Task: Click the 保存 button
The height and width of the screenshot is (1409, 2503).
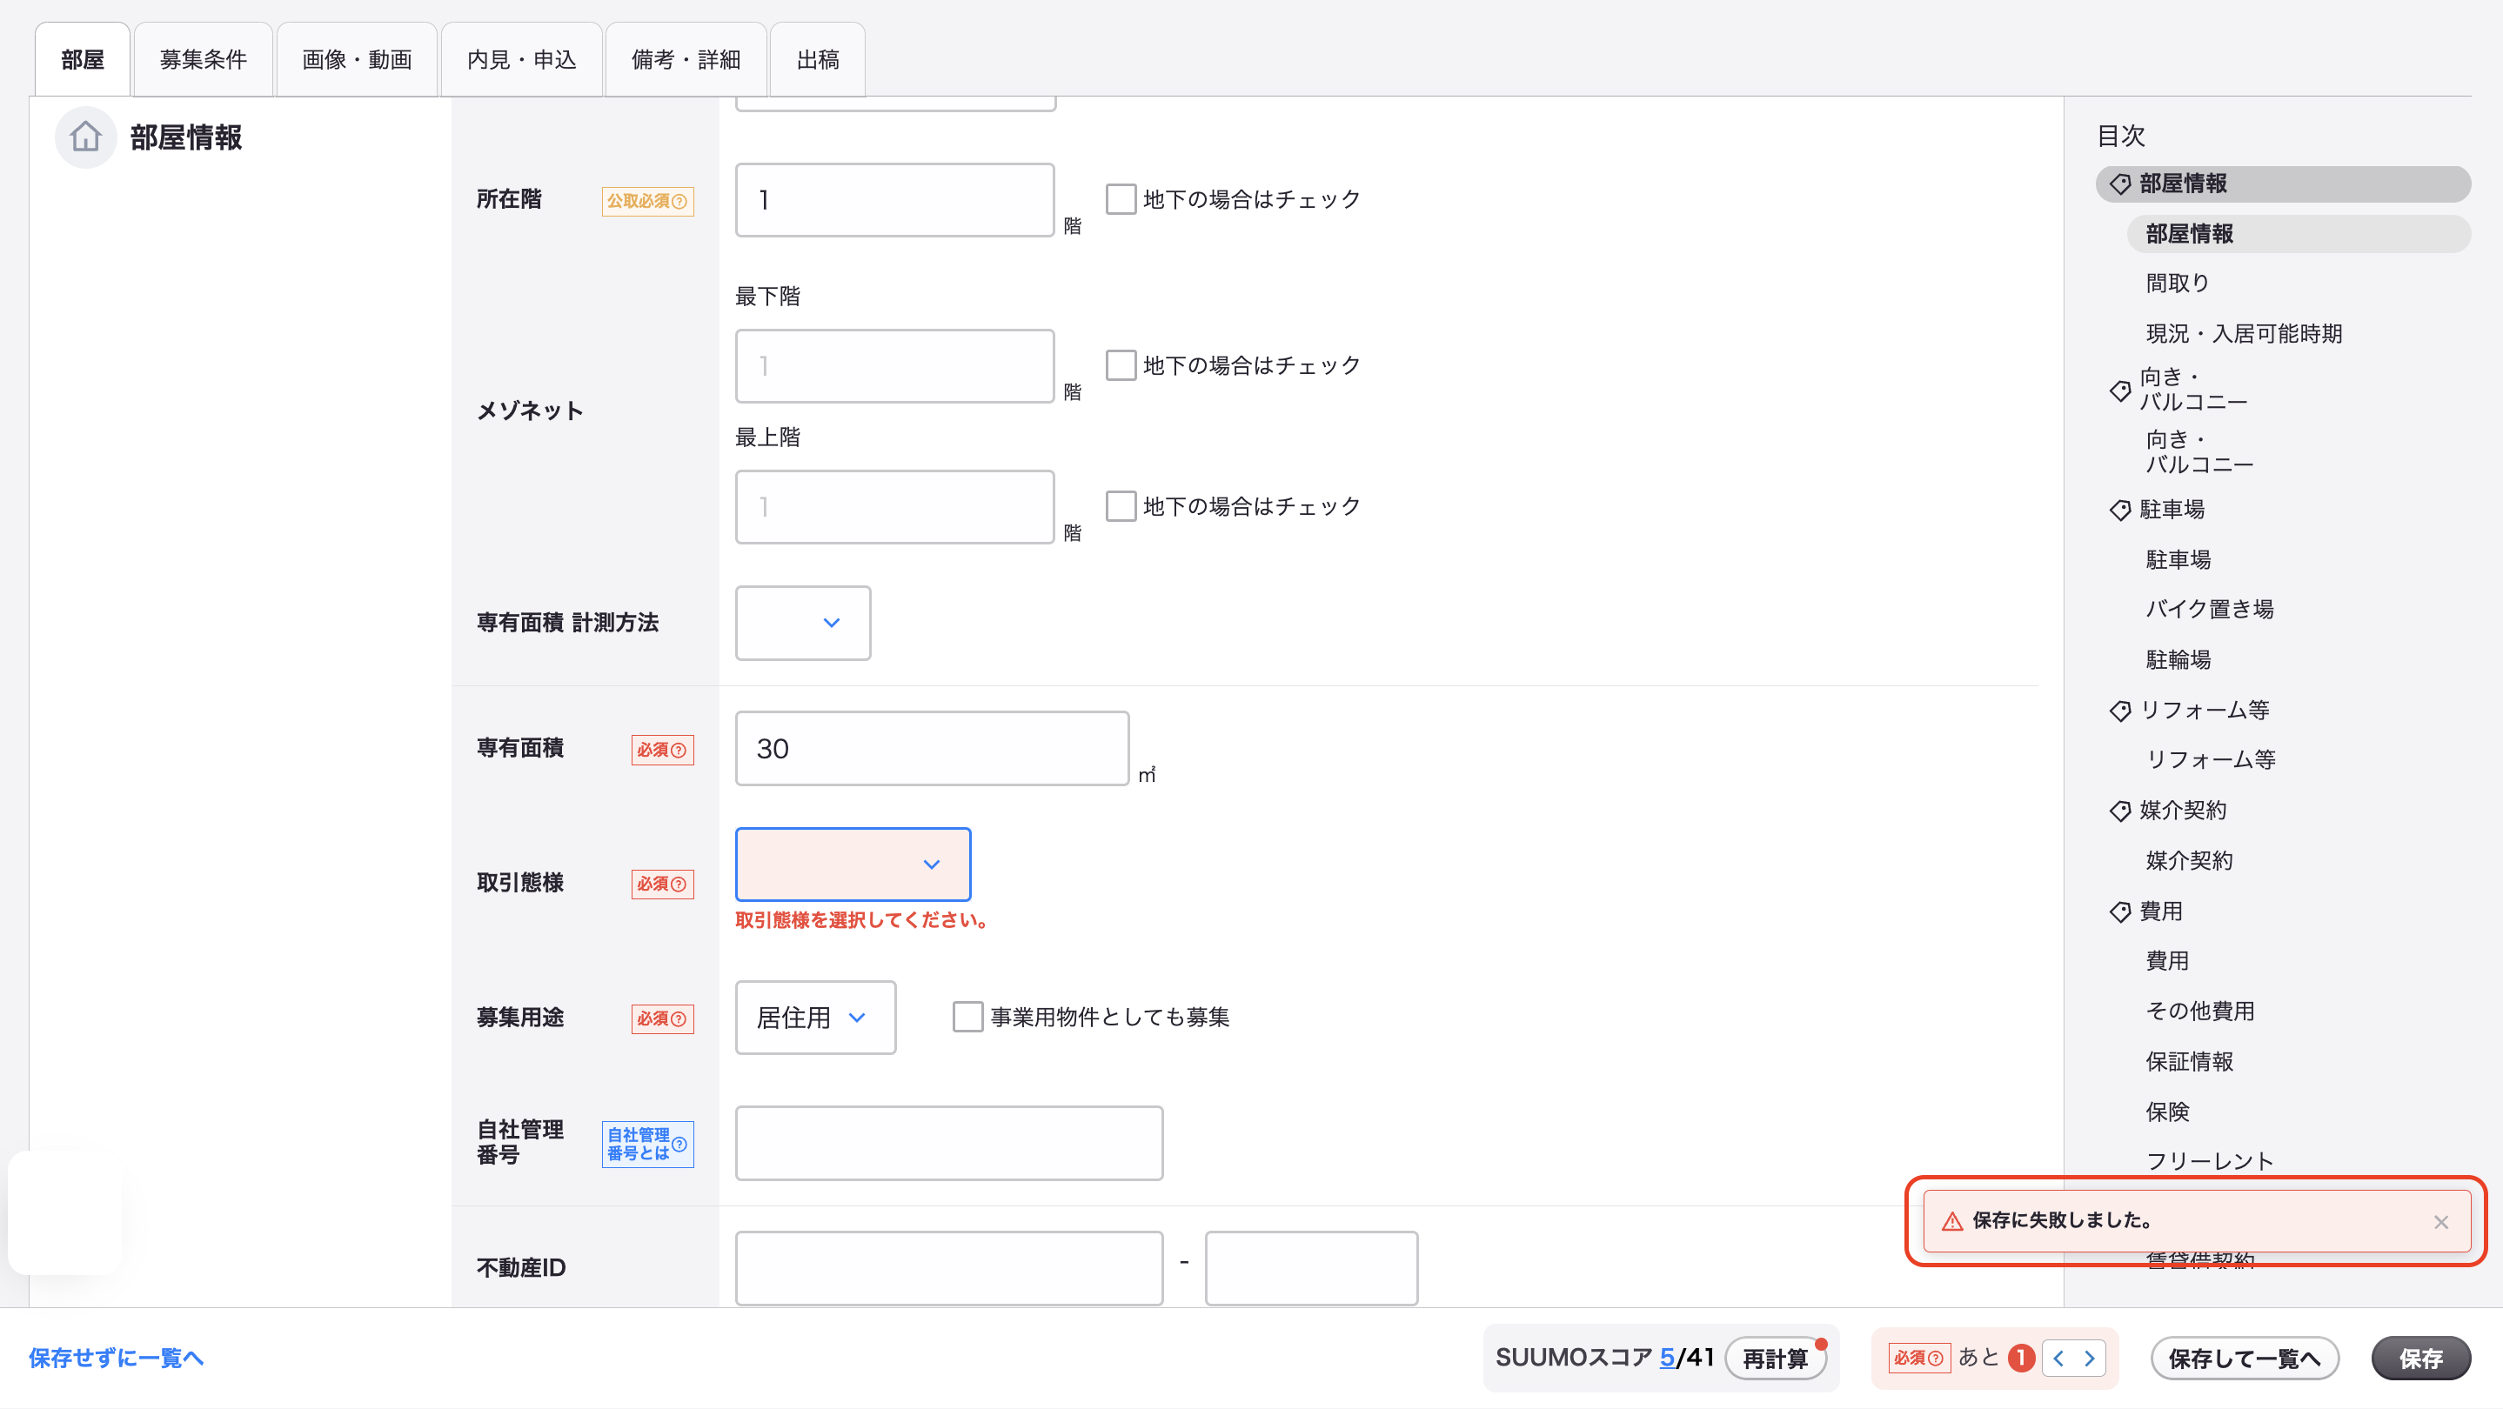Action: pyautogui.click(x=2420, y=1358)
